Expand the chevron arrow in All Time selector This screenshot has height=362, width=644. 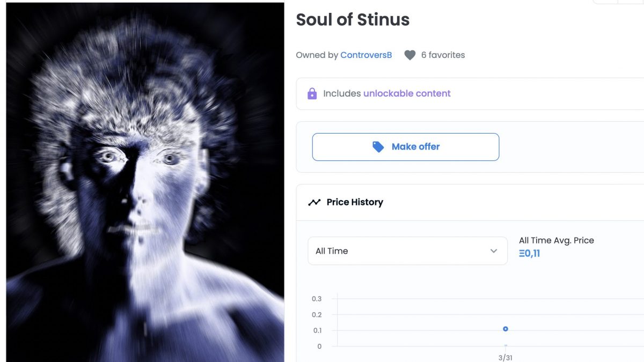494,251
